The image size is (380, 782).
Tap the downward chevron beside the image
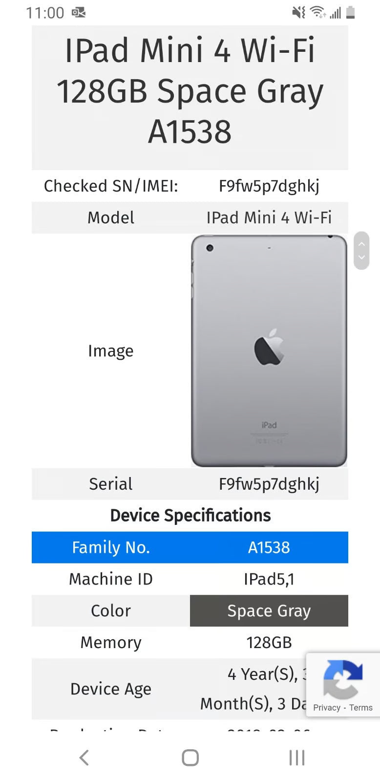point(361,258)
